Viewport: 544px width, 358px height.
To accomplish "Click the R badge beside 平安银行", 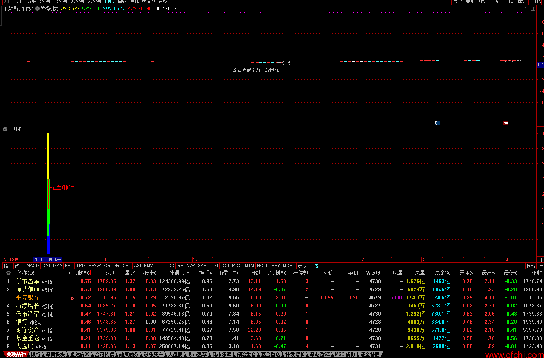I will pyautogui.click(x=72, y=299).
